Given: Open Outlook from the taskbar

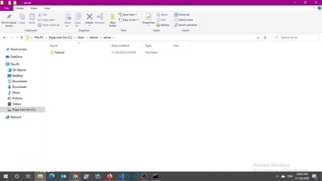Looking at the screenshot, I should click(63, 176).
